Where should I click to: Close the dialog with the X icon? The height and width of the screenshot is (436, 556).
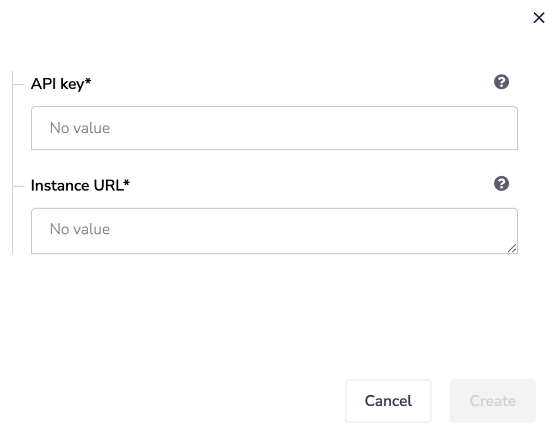click(x=538, y=18)
